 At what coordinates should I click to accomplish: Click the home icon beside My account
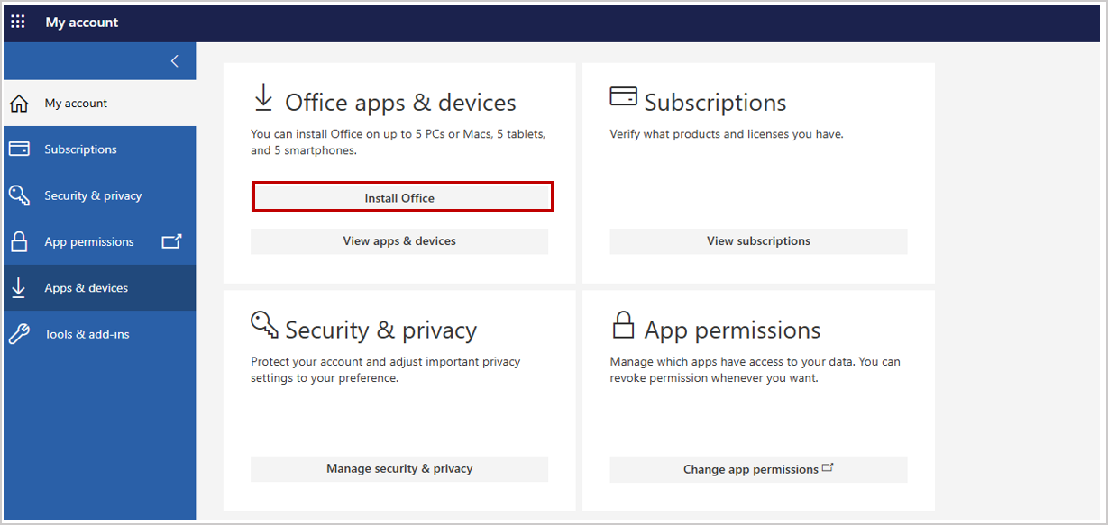pos(18,103)
